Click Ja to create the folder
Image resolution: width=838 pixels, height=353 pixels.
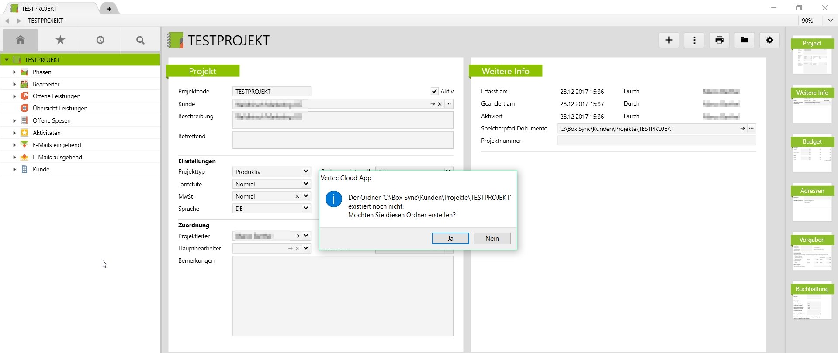pos(450,239)
